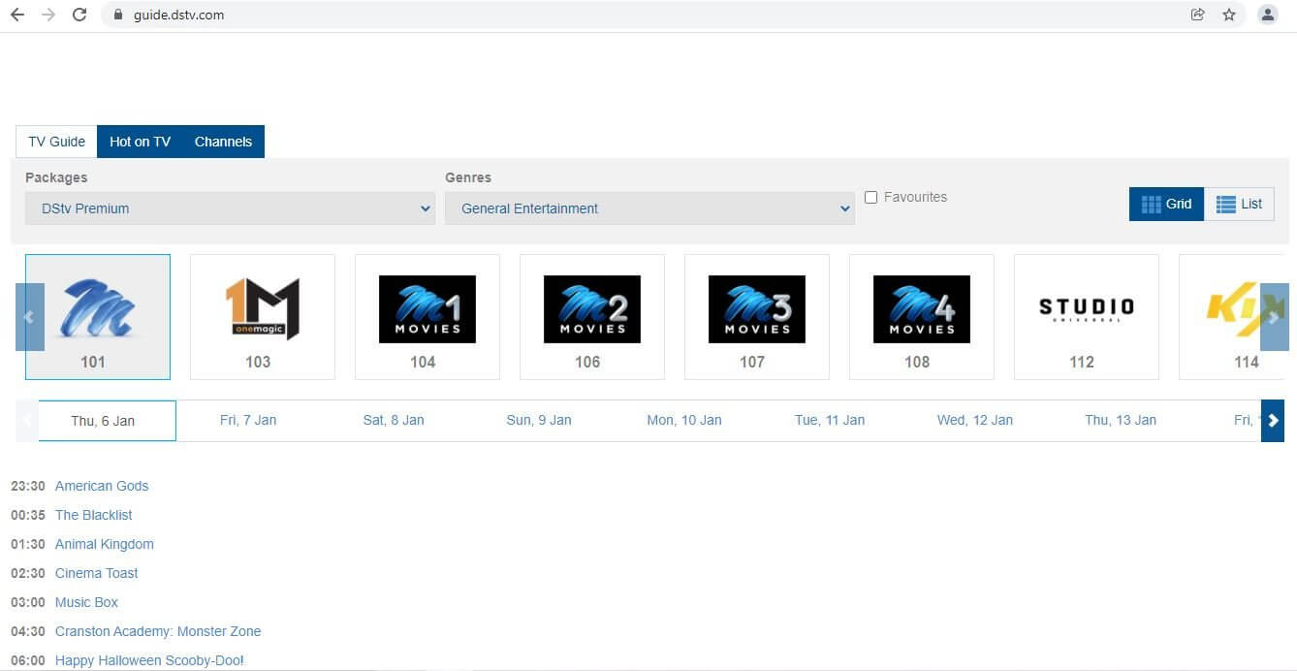Select the 1Magic channel 103 logo
The width and height of the screenshot is (1297, 671).
click(263, 317)
